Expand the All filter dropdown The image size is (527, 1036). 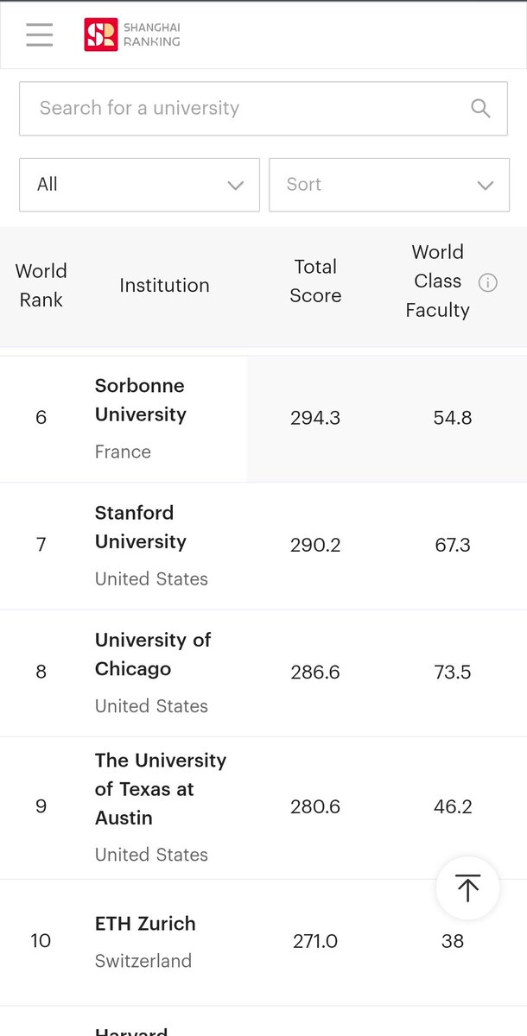(x=139, y=185)
